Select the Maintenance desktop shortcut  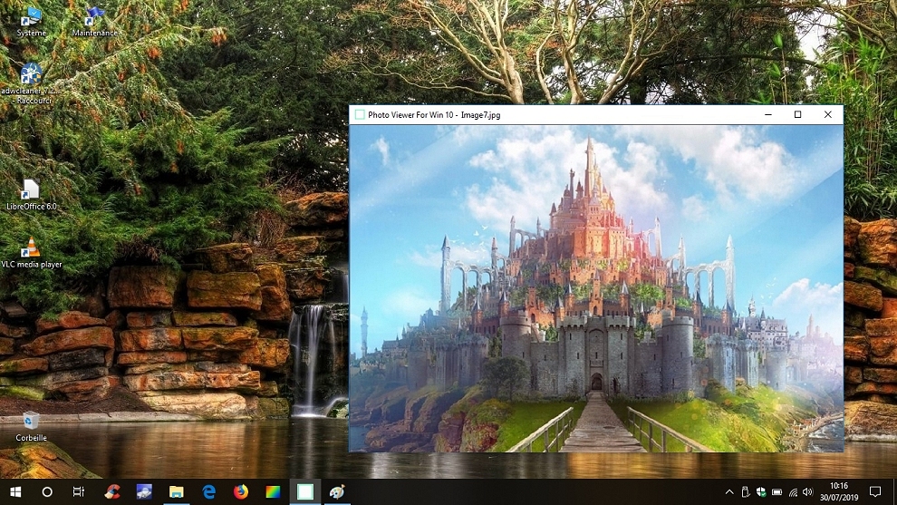pyautogui.click(x=94, y=23)
